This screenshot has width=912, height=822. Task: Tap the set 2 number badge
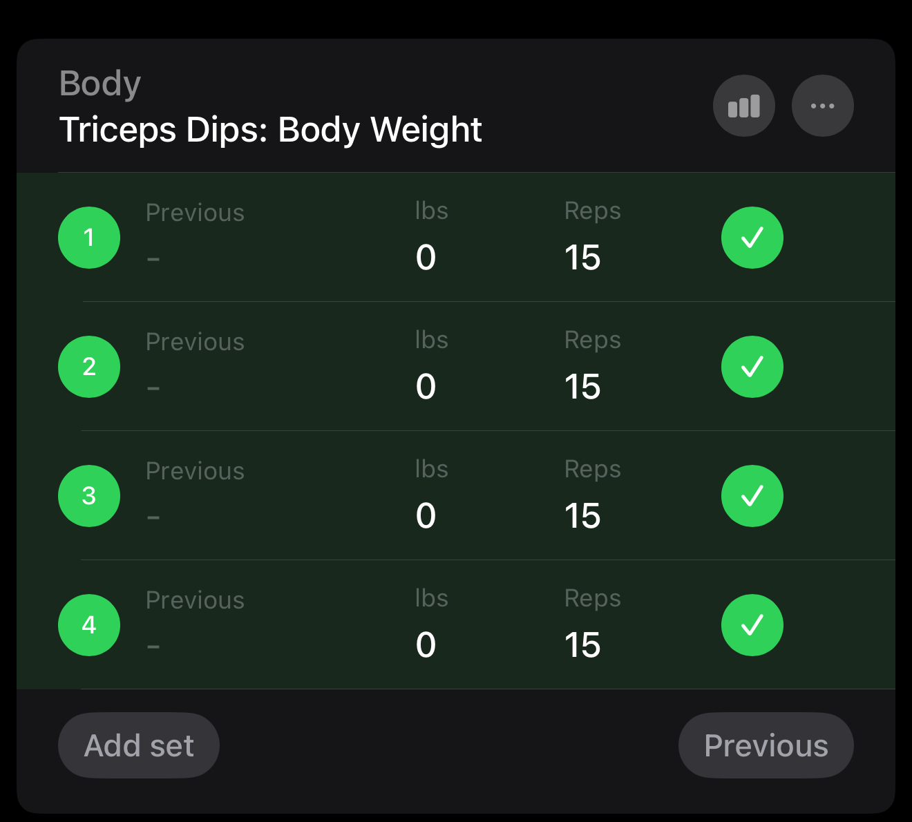(89, 367)
